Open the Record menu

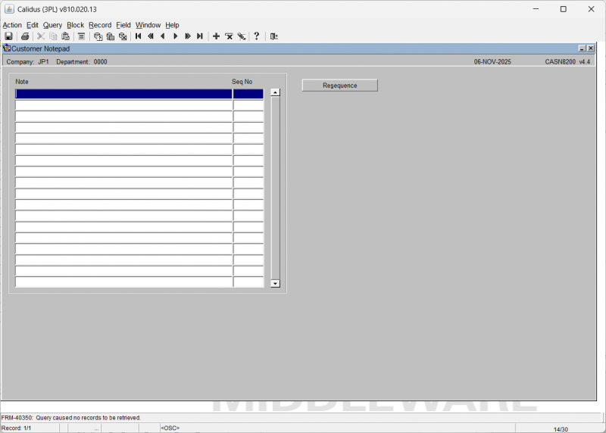[100, 25]
